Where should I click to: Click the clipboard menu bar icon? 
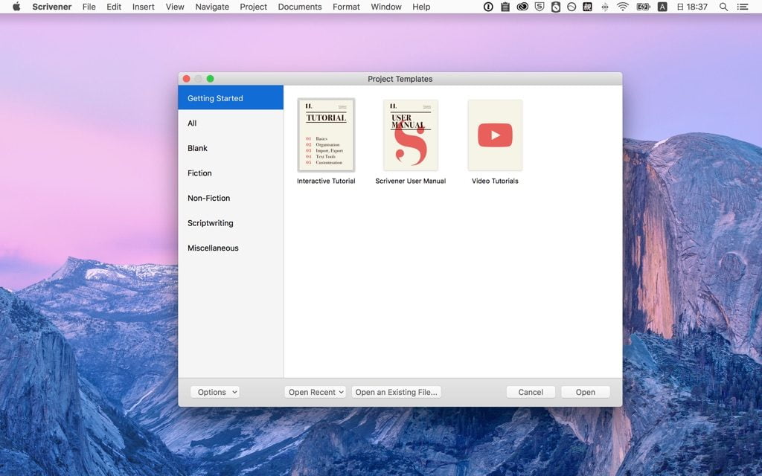[x=505, y=7]
